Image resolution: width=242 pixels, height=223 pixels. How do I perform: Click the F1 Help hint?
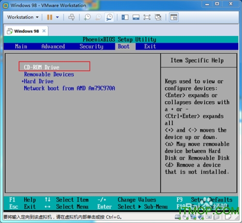[x=23, y=200]
